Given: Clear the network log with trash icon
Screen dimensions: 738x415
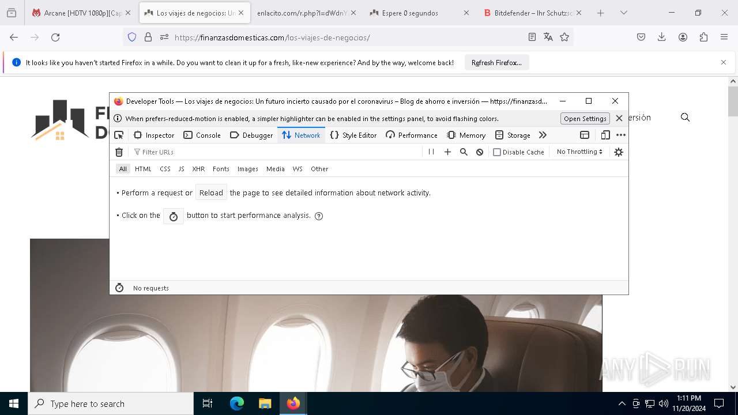Looking at the screenshot, I should pos(119,152).
